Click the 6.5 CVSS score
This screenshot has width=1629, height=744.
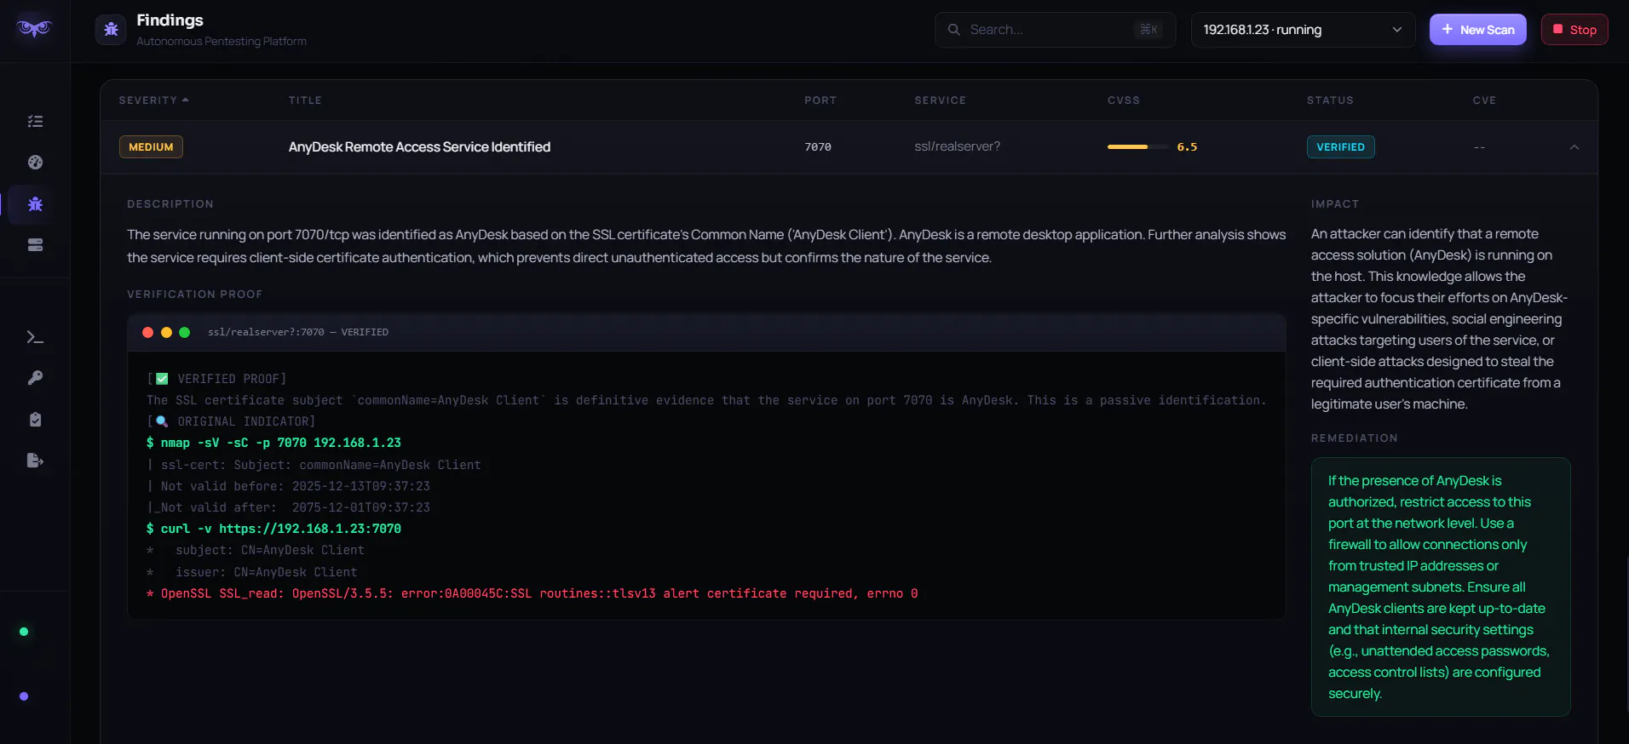point(1187,147)
